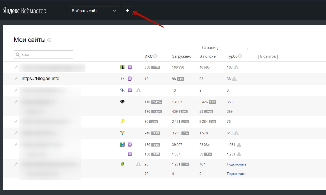
Task: Click the warning triangle in the ИКС dash row
Action: (x=138, y=90)
